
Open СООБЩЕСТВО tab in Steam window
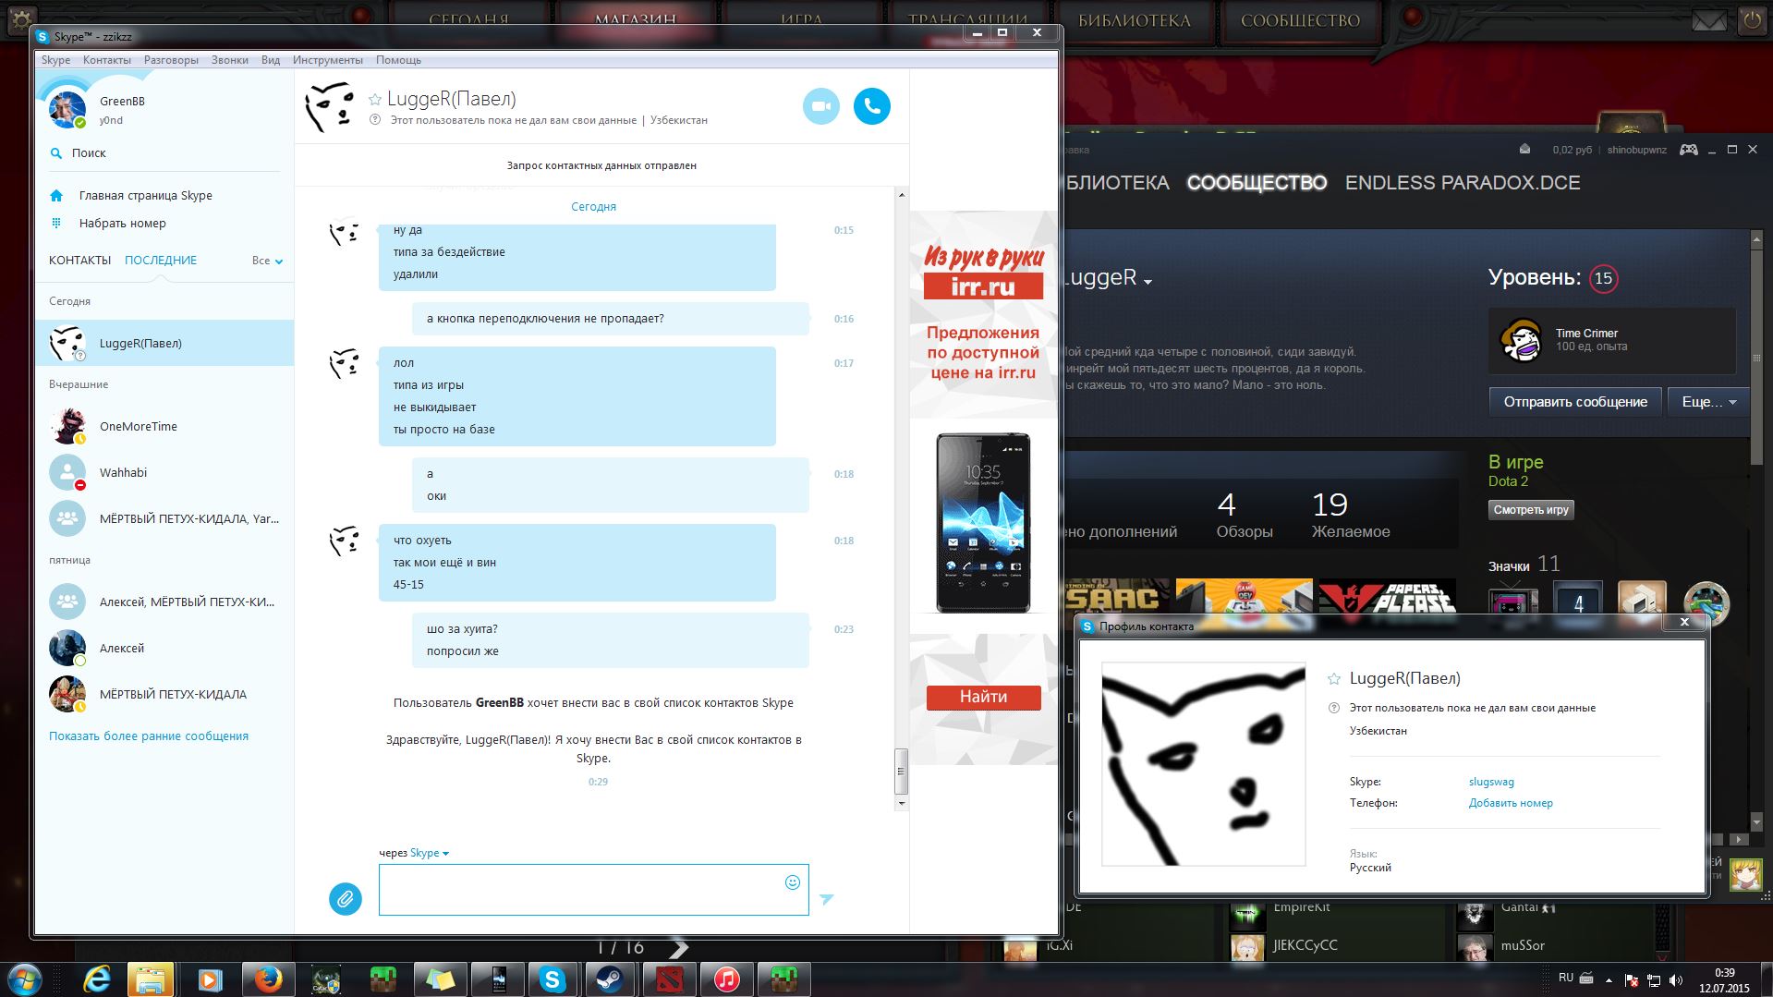(1257, 183)
